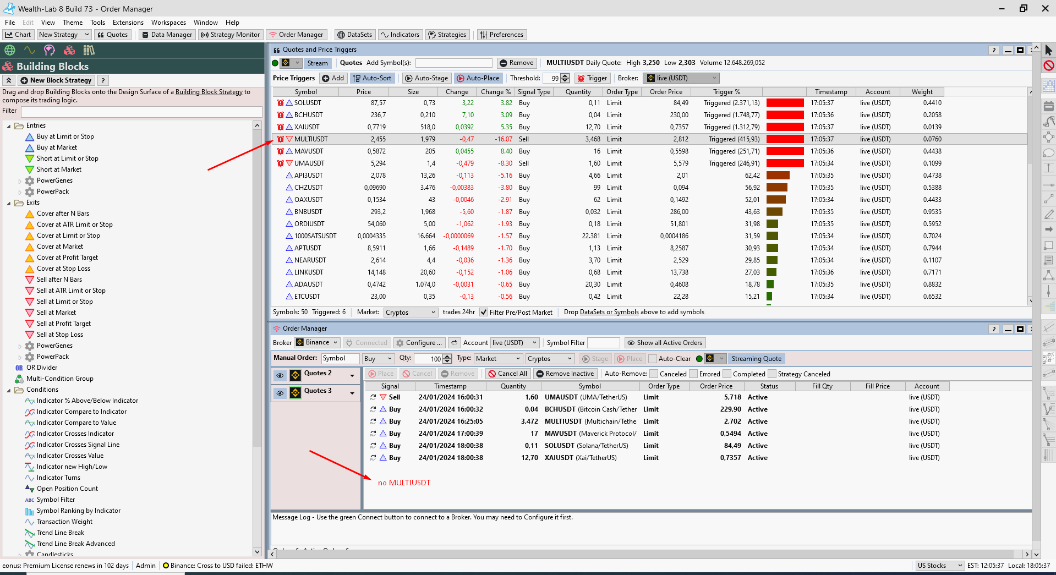Open the order Type Market dropdown
Screen dimensions: 1056x575
coord(498,359)
